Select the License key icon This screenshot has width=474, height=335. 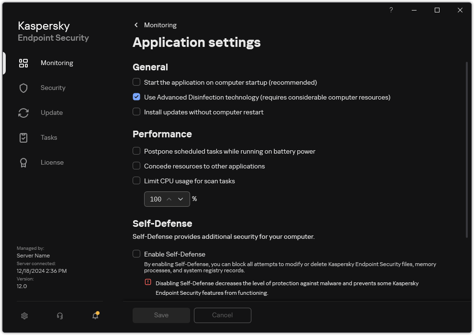[x=23, y=162]
